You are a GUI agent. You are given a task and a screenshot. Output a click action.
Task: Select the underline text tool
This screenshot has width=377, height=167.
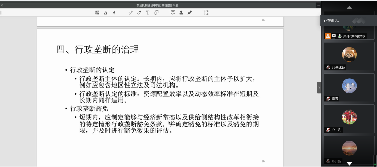tap(106, 12)
